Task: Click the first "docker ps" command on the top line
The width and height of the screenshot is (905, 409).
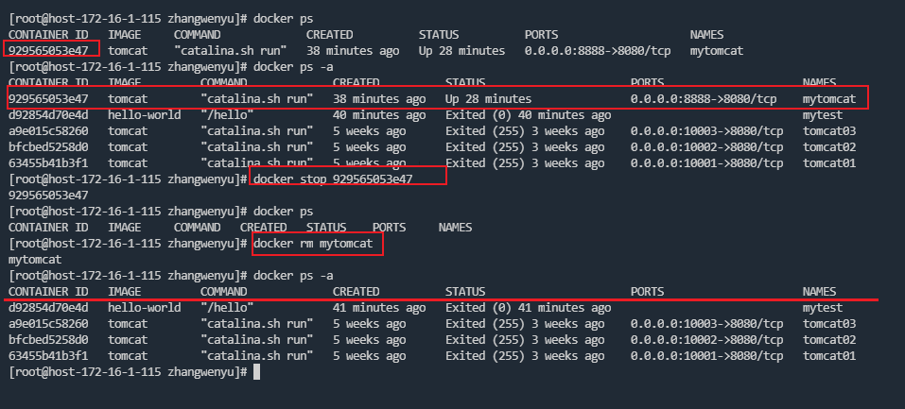Action: point(285,19)
